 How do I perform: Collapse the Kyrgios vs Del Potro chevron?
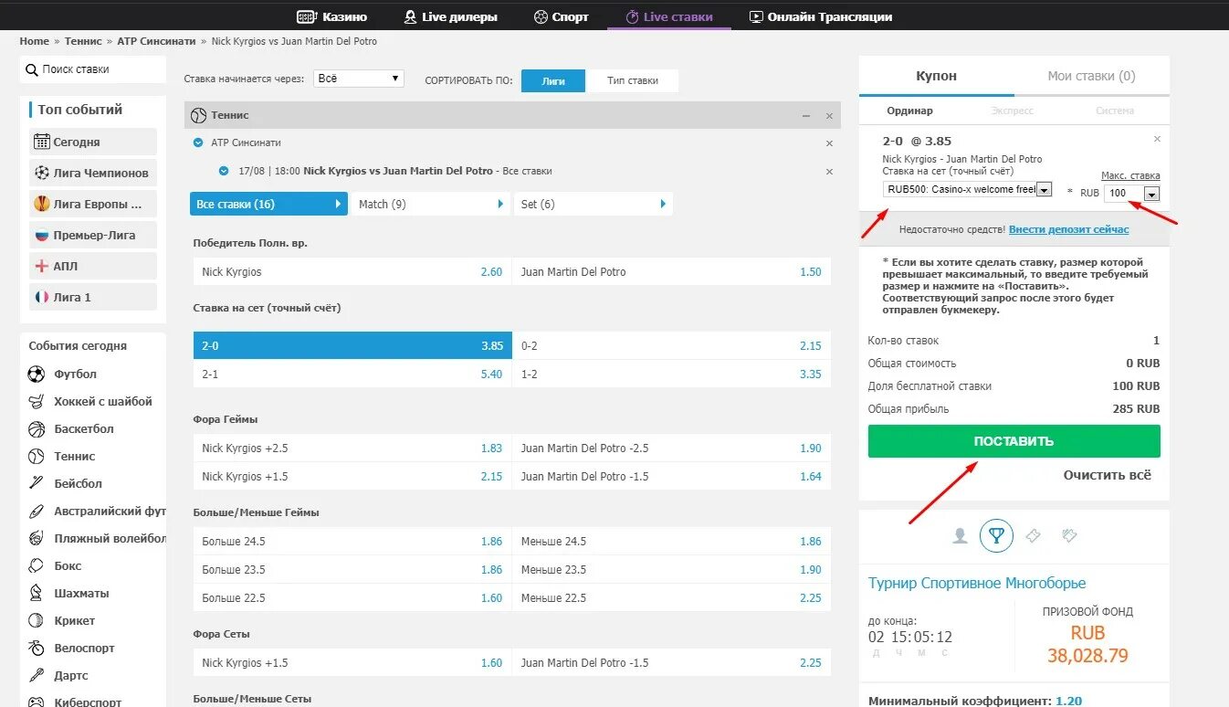(224, 171)
